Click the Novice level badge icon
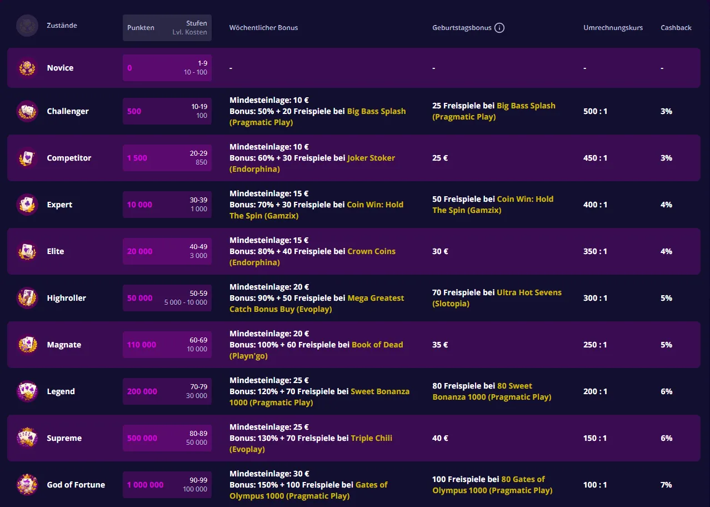This screenshot has width=710, height=507. 27,68
